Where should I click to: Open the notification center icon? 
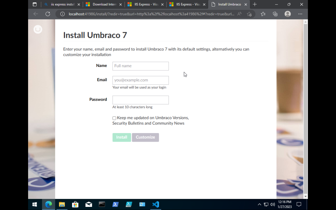pos(299,204)
